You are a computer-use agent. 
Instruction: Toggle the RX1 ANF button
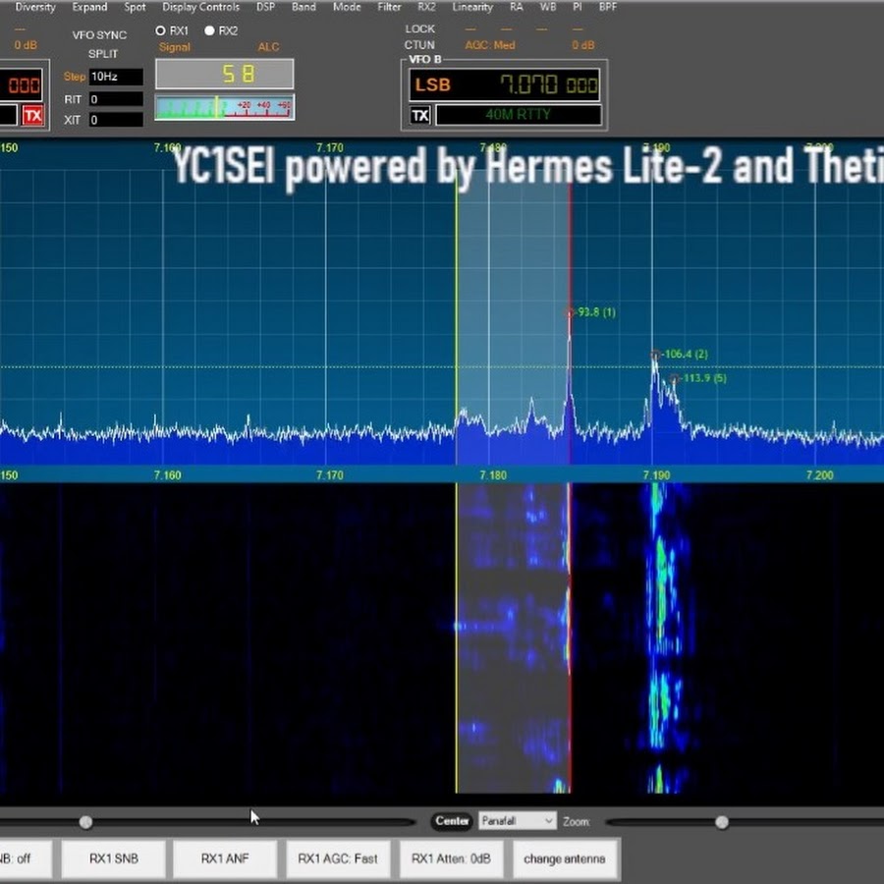pos(225,859)
